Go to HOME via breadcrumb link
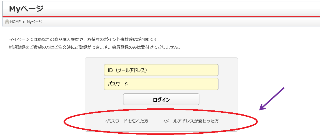Screen dimensions: 328x140 click(x=15, y=22)
